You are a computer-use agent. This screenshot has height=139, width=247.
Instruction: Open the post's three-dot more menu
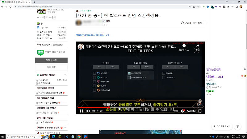coord(205,23)
